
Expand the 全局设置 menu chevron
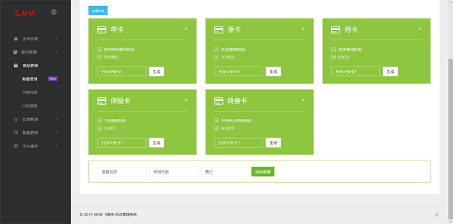(x=56, y=38)
